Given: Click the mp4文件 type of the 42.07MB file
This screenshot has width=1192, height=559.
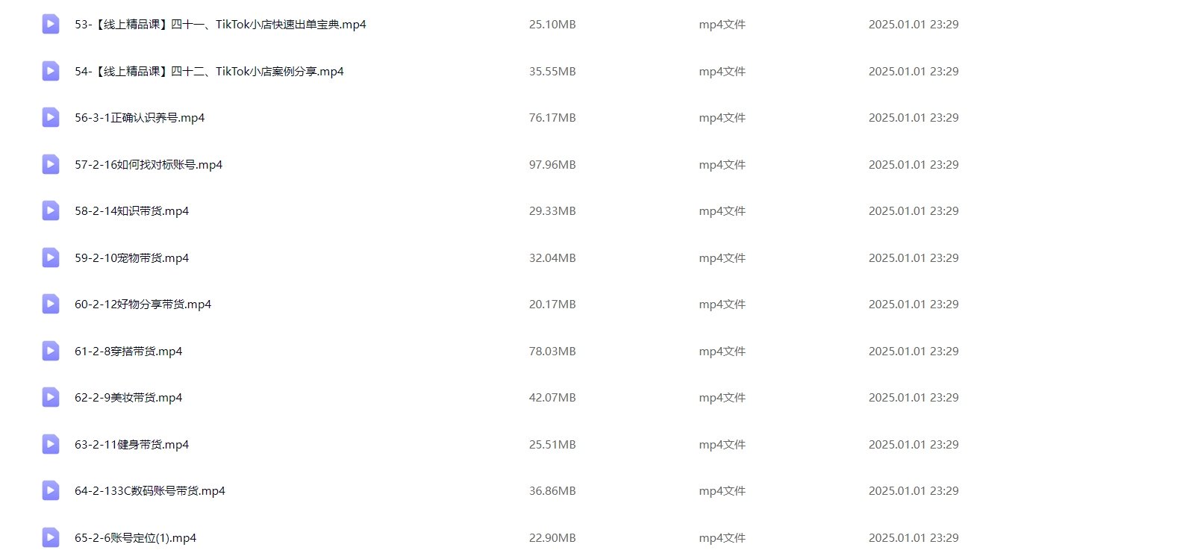Looking at the screenshot, I should (722, 398).
